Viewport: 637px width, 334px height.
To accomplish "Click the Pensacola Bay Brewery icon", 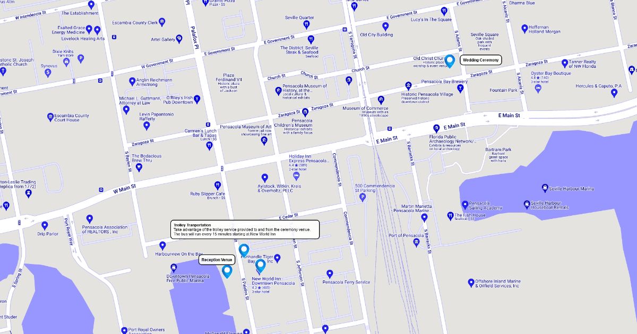I will pos(460,88).
